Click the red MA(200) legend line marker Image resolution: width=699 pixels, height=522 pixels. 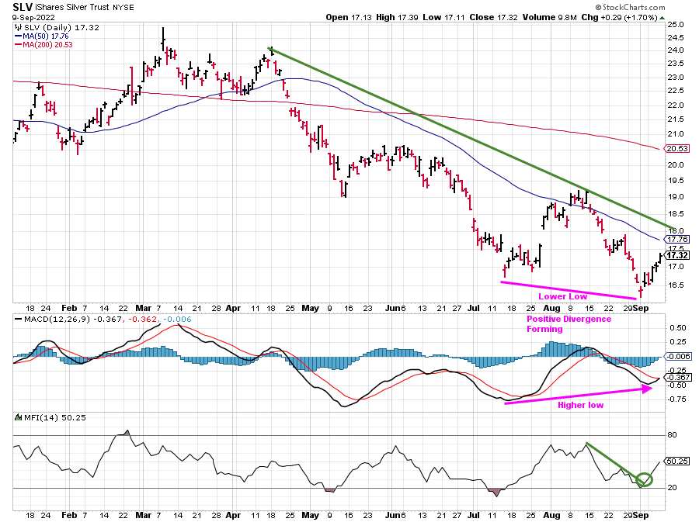(x=19, y=44)
